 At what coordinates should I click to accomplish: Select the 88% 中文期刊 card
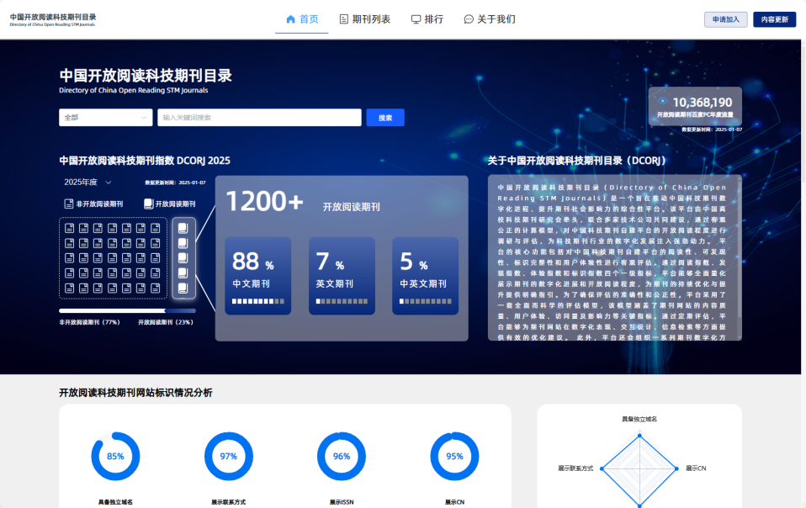[x=257, y=275]
